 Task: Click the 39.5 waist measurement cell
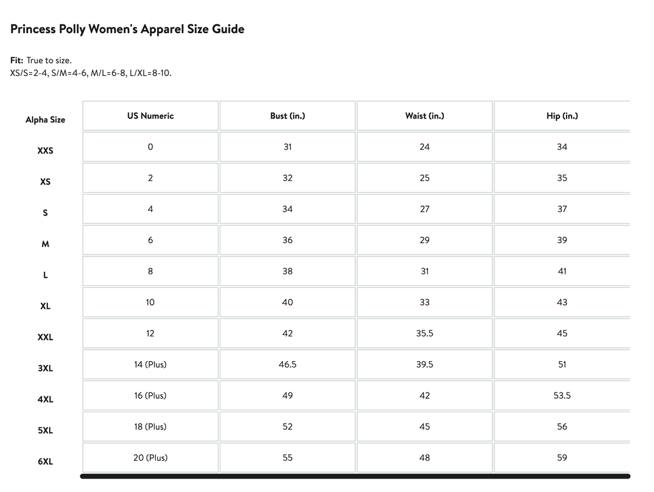click(x=425, y=364)
